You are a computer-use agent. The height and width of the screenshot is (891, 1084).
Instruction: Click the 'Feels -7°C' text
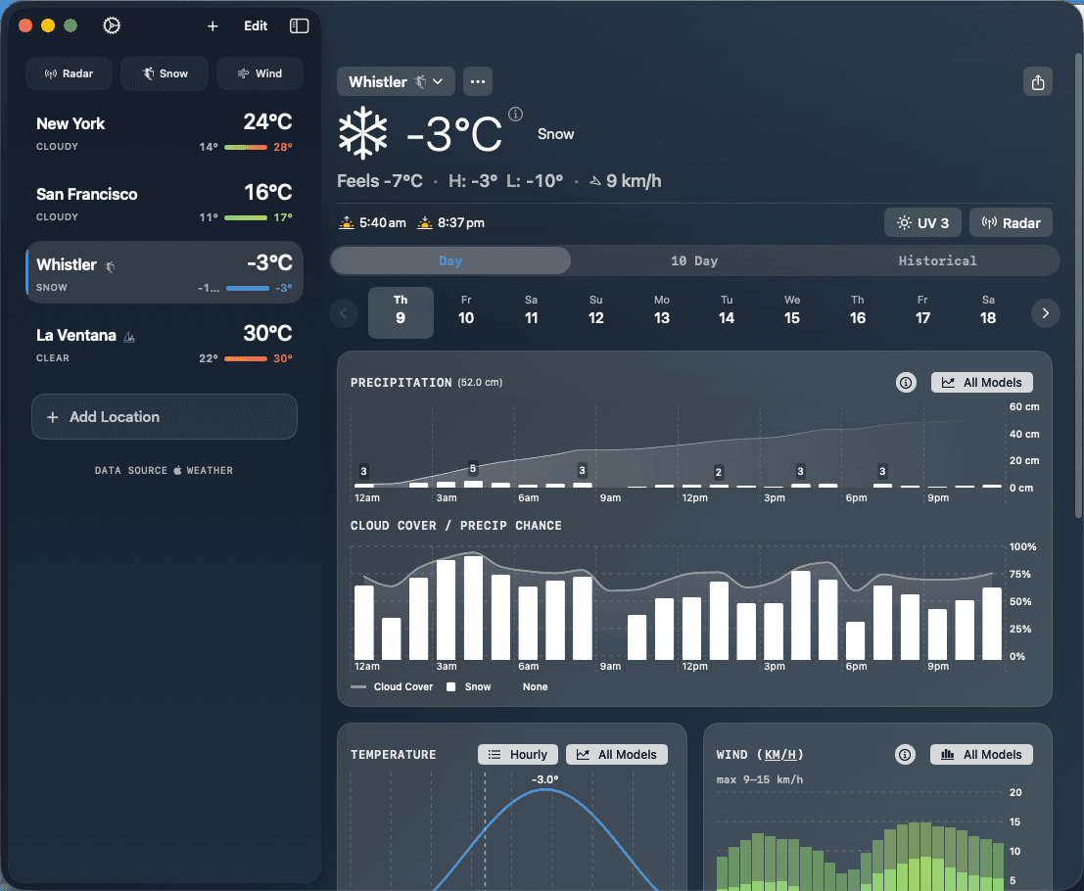[380, 181]
